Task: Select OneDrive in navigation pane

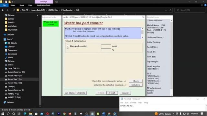Action: pos(10,34)
